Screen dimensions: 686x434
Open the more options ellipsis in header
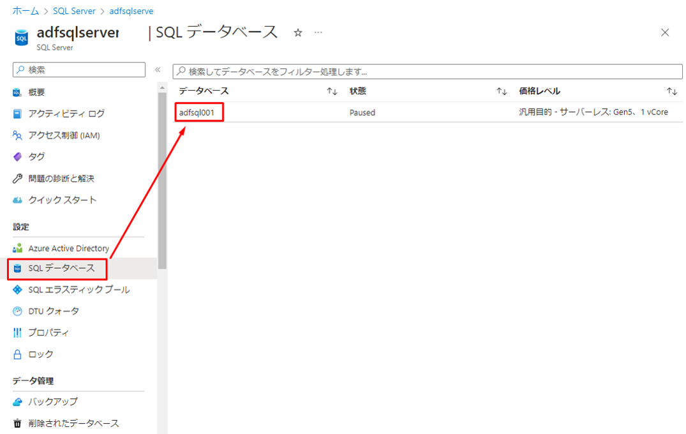pos(318,33)
